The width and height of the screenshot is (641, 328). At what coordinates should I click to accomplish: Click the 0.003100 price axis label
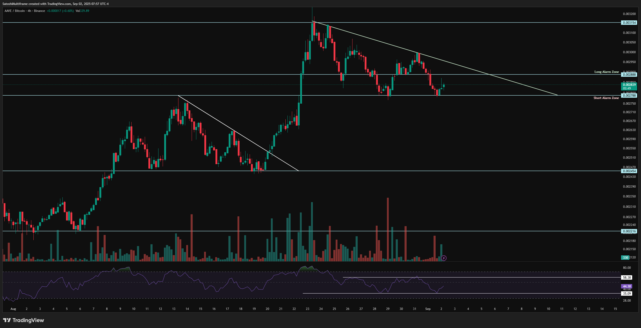point(629,33)
